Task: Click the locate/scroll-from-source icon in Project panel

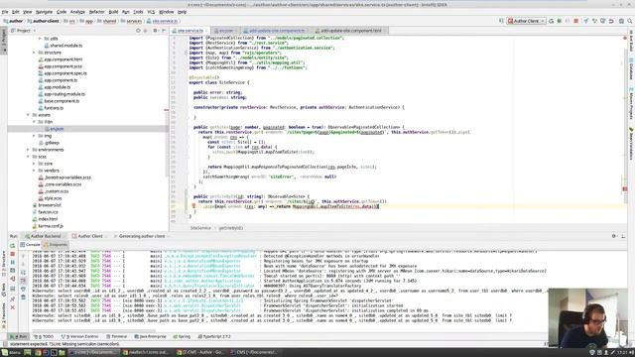Action: (138, 31)
